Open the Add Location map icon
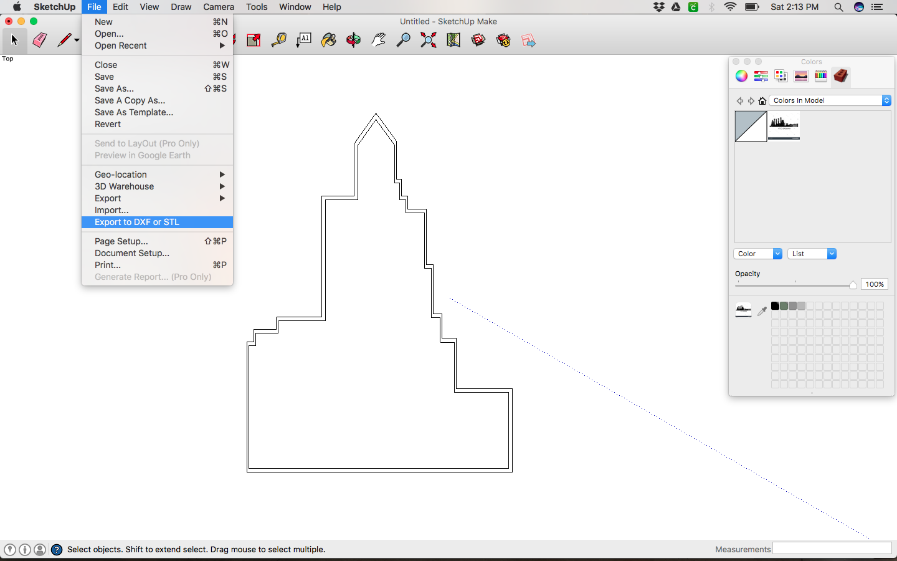897x561 pixels. tap(453, 41)
